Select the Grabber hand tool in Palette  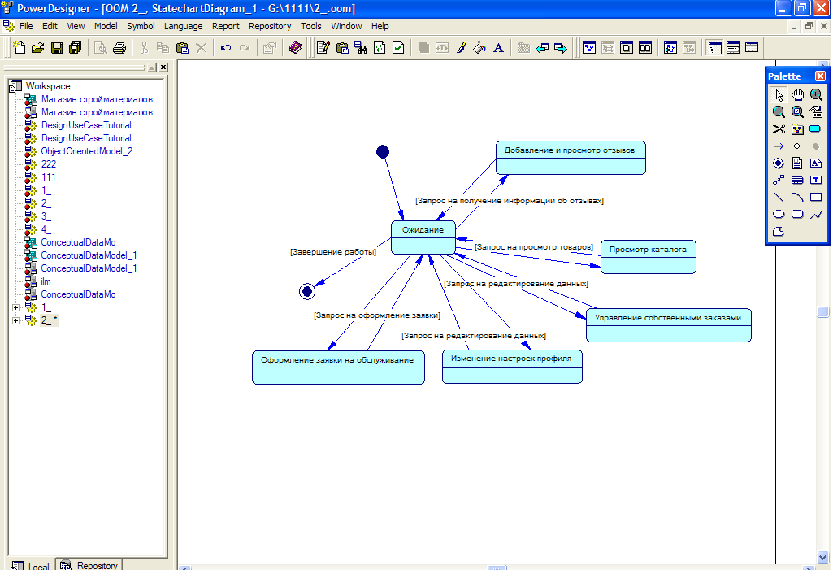(797, 94)
